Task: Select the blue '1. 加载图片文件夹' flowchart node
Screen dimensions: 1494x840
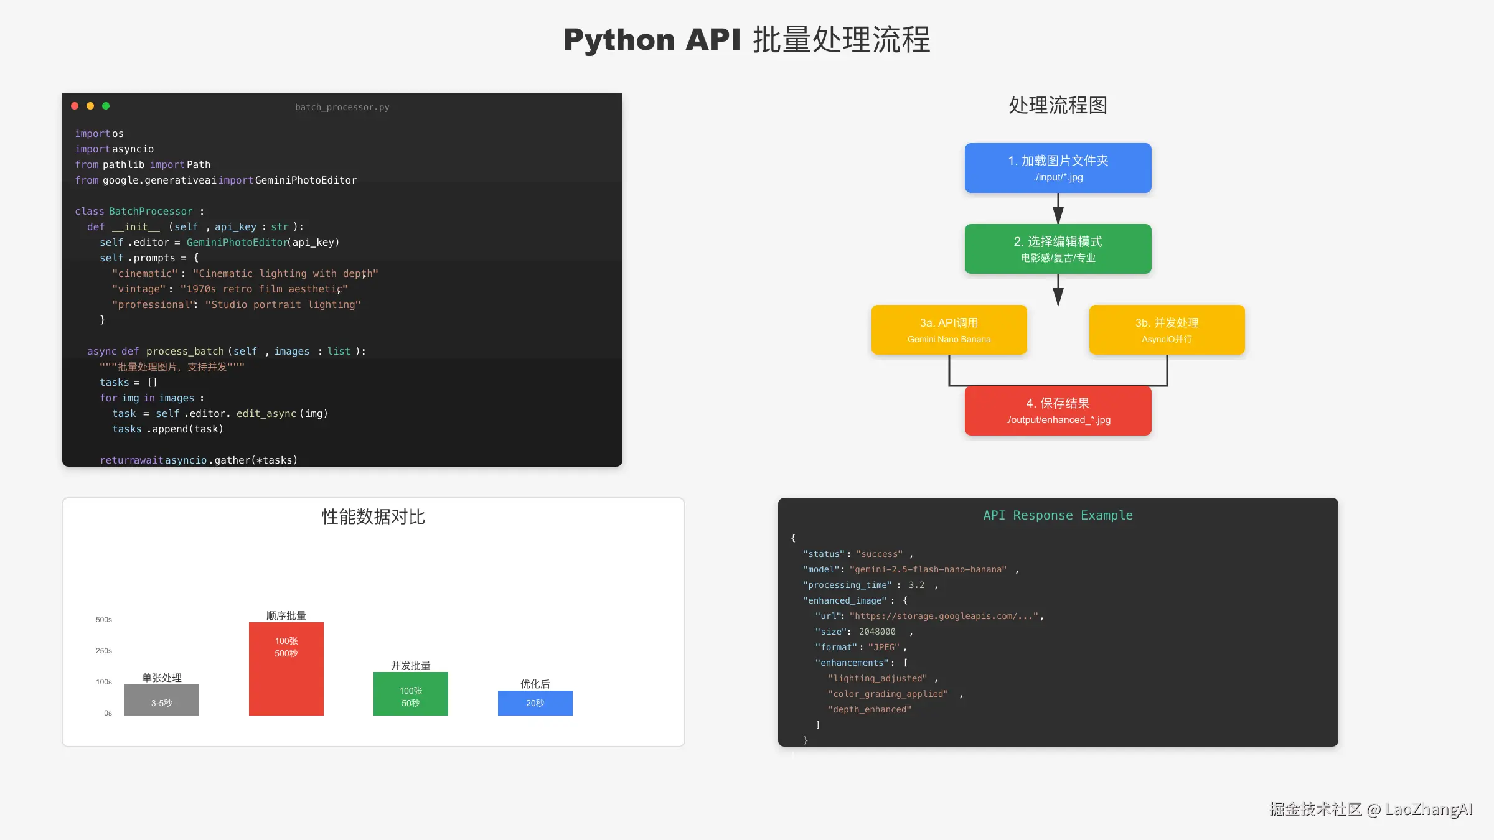Action: click(1057, 167)
